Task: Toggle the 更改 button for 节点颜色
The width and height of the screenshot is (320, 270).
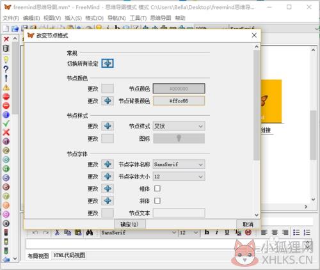Action: (108, 88)
